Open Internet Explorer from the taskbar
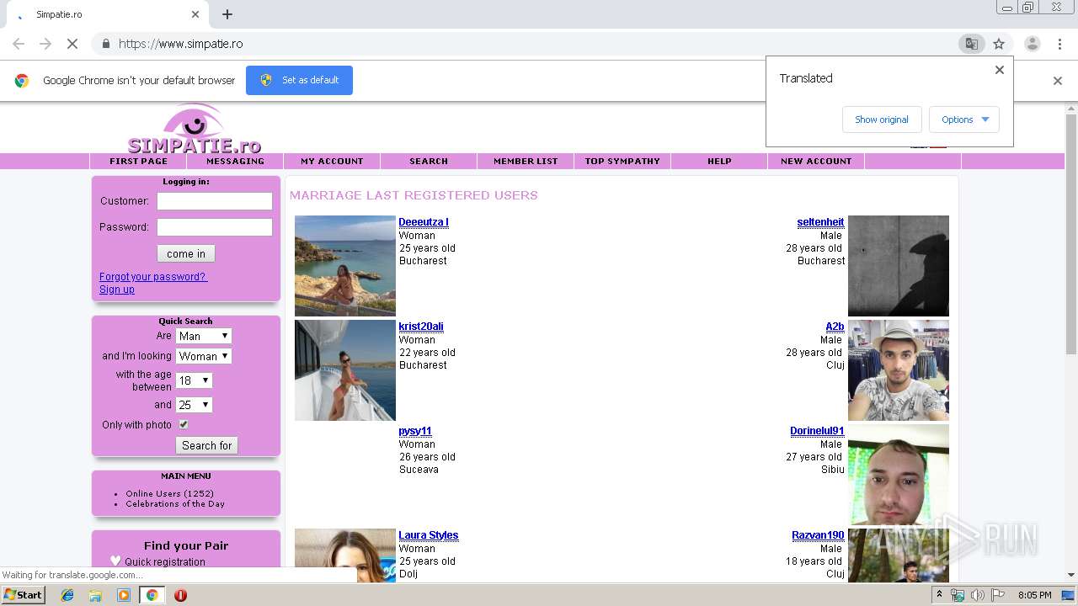The height and width of the screenshot is (606, 1078). click(67, 595)
